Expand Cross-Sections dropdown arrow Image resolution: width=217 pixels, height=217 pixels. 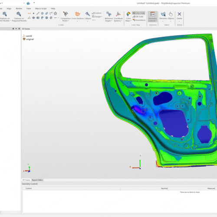(78, 21)
